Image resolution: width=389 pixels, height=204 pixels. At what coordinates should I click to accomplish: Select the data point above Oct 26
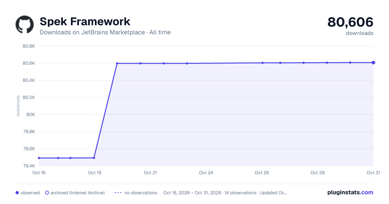pyautogui.click(x=263, y=63)
